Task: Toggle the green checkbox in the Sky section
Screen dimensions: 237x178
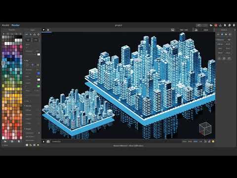Action: (39, 86)
